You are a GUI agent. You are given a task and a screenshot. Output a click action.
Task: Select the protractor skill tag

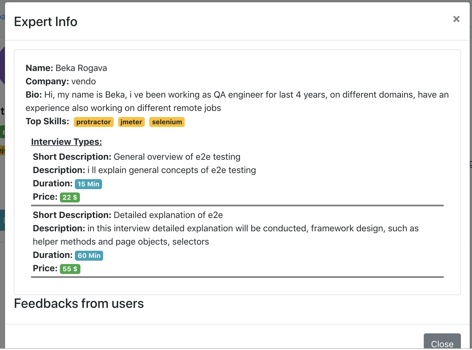click(x=93, y=122)
